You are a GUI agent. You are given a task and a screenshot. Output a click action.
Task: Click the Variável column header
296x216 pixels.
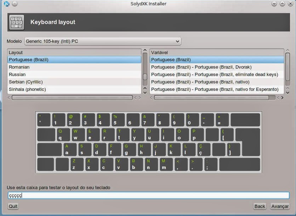coord(217,52)
